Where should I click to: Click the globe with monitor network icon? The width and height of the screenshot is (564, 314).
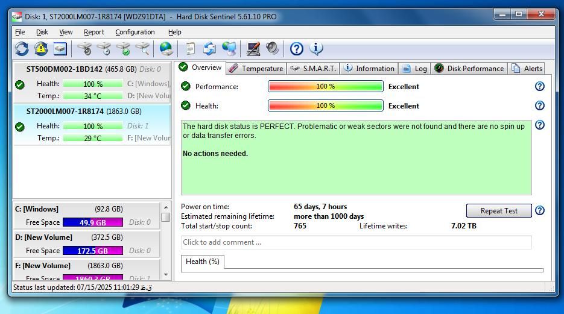[229, 48]
